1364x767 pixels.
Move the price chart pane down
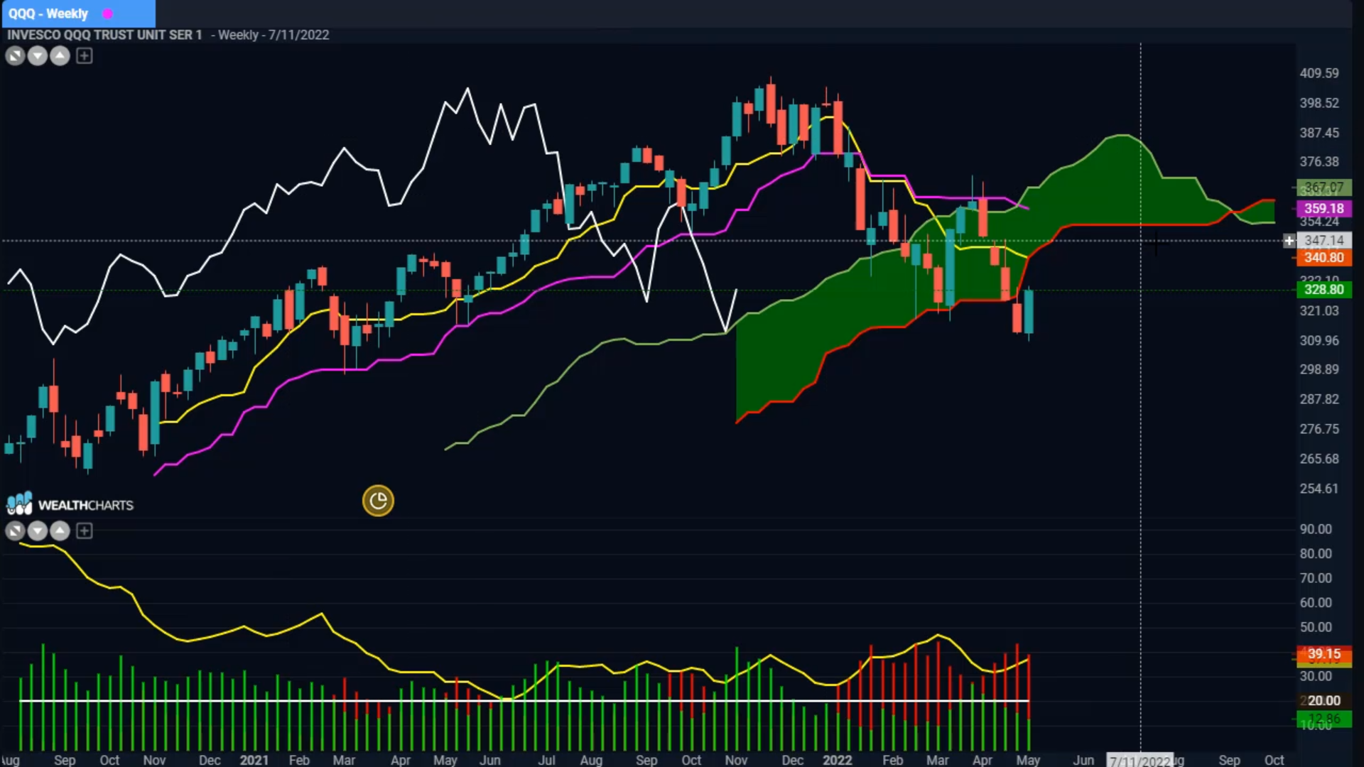tap(38, 55)
